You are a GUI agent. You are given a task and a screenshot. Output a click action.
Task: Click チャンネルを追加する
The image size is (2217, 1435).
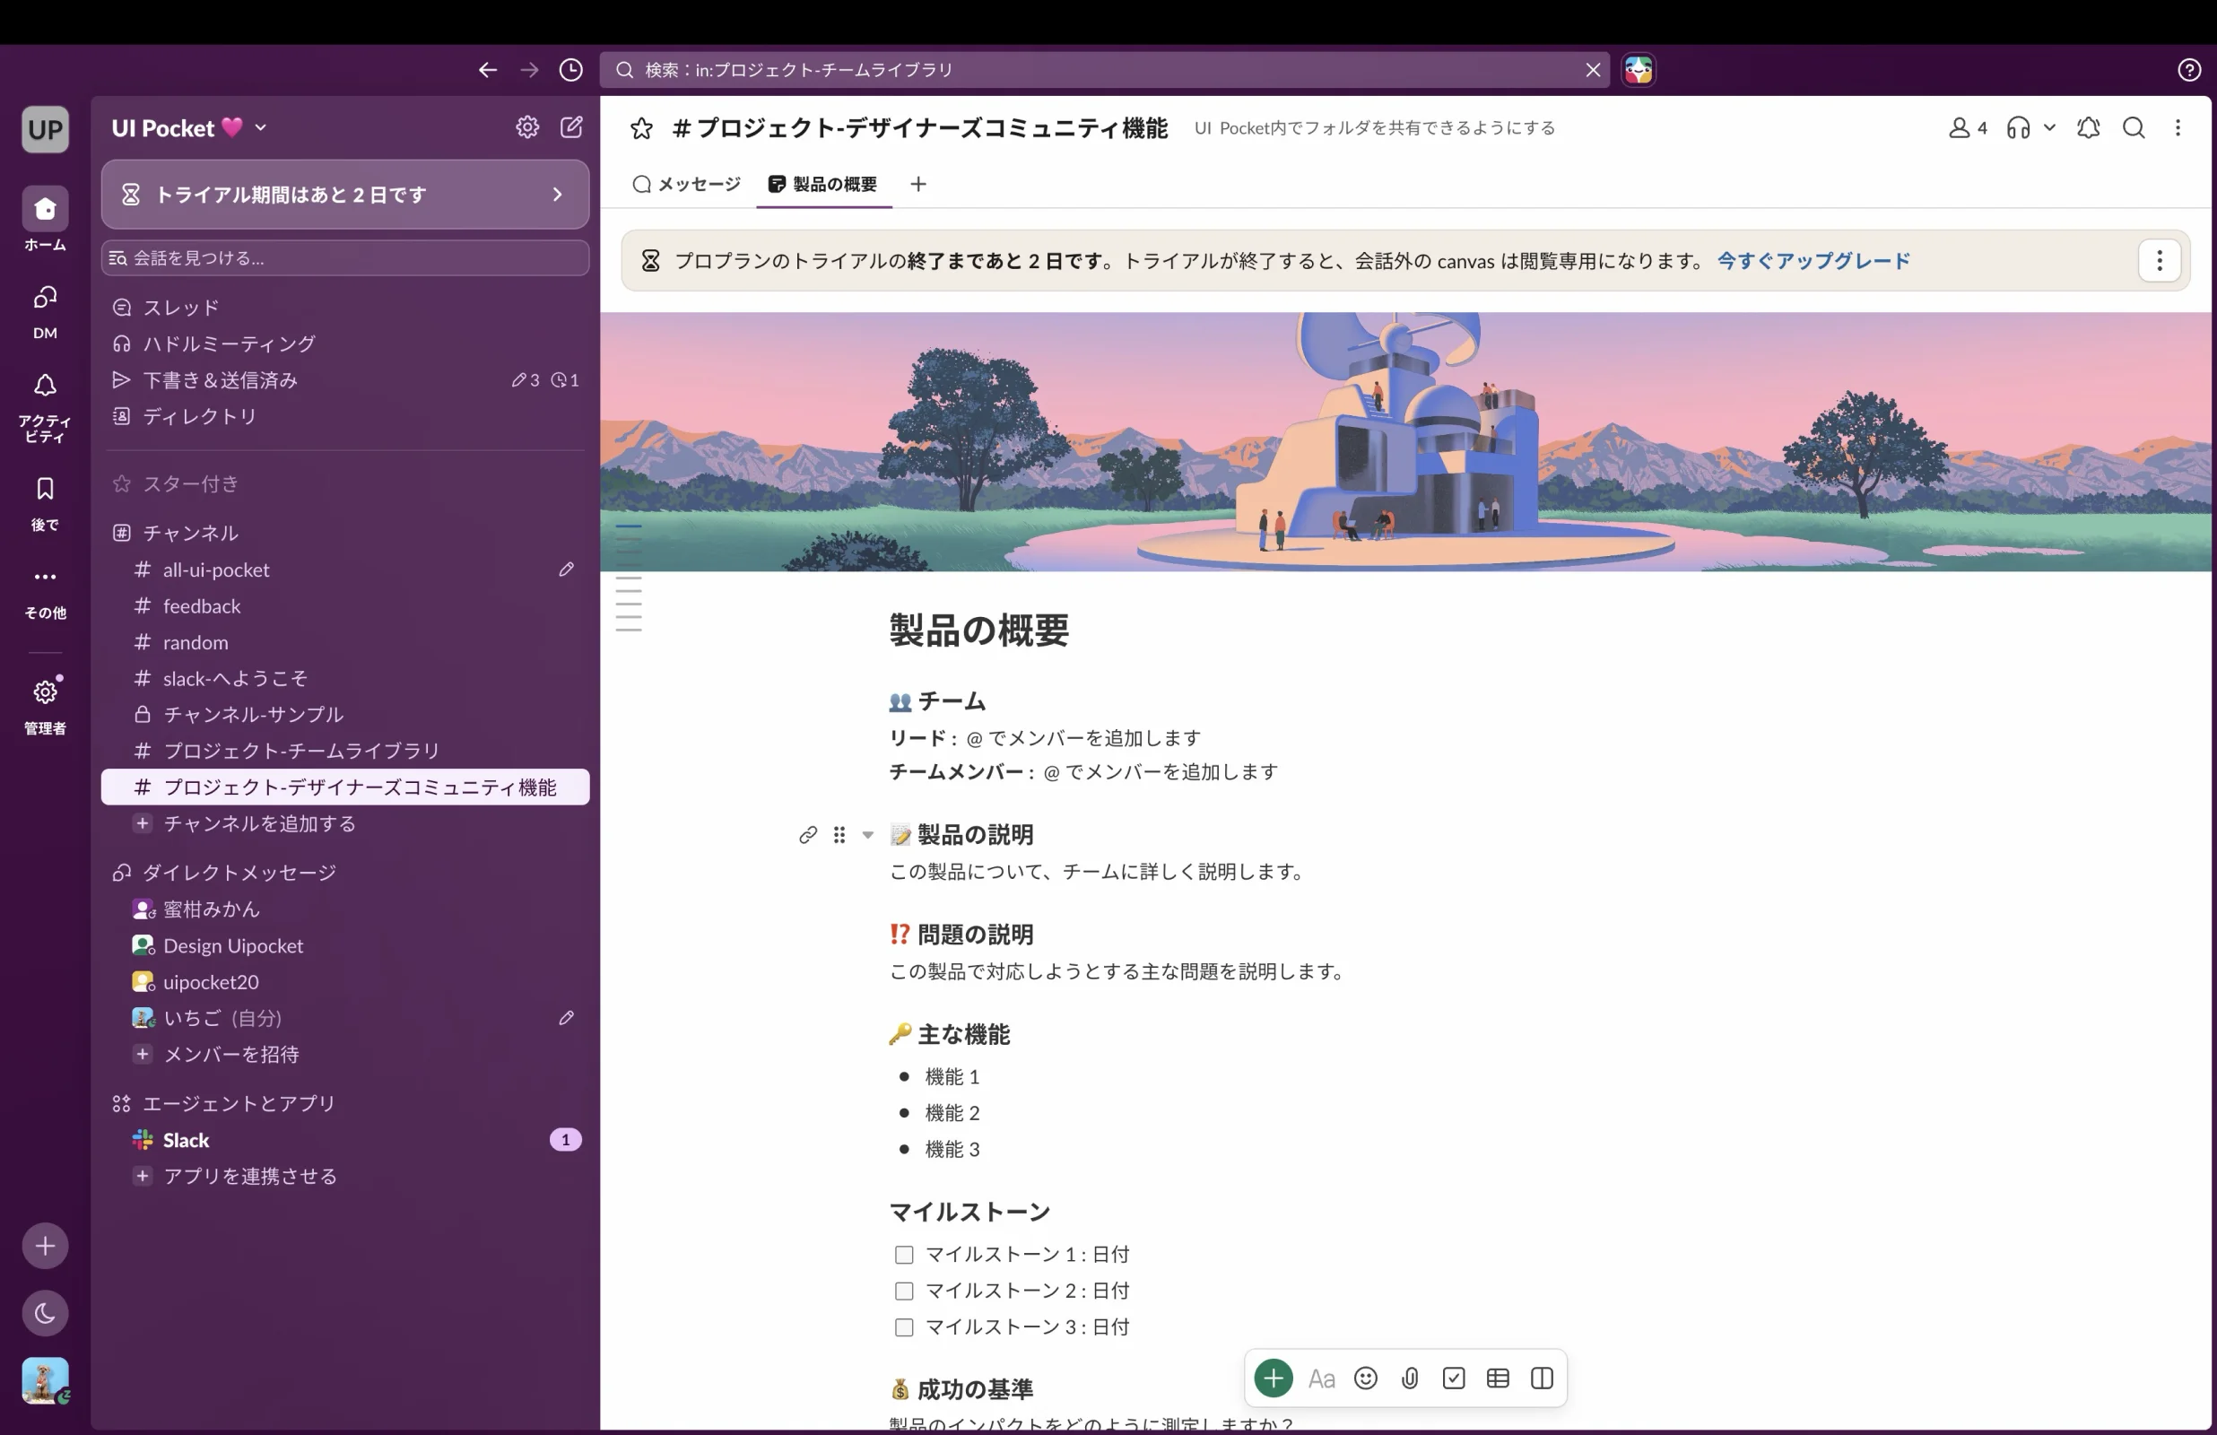[x=344, y=823]
